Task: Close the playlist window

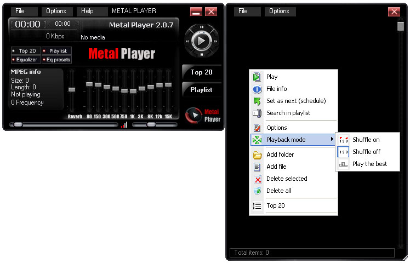Action: coord(394,12)
